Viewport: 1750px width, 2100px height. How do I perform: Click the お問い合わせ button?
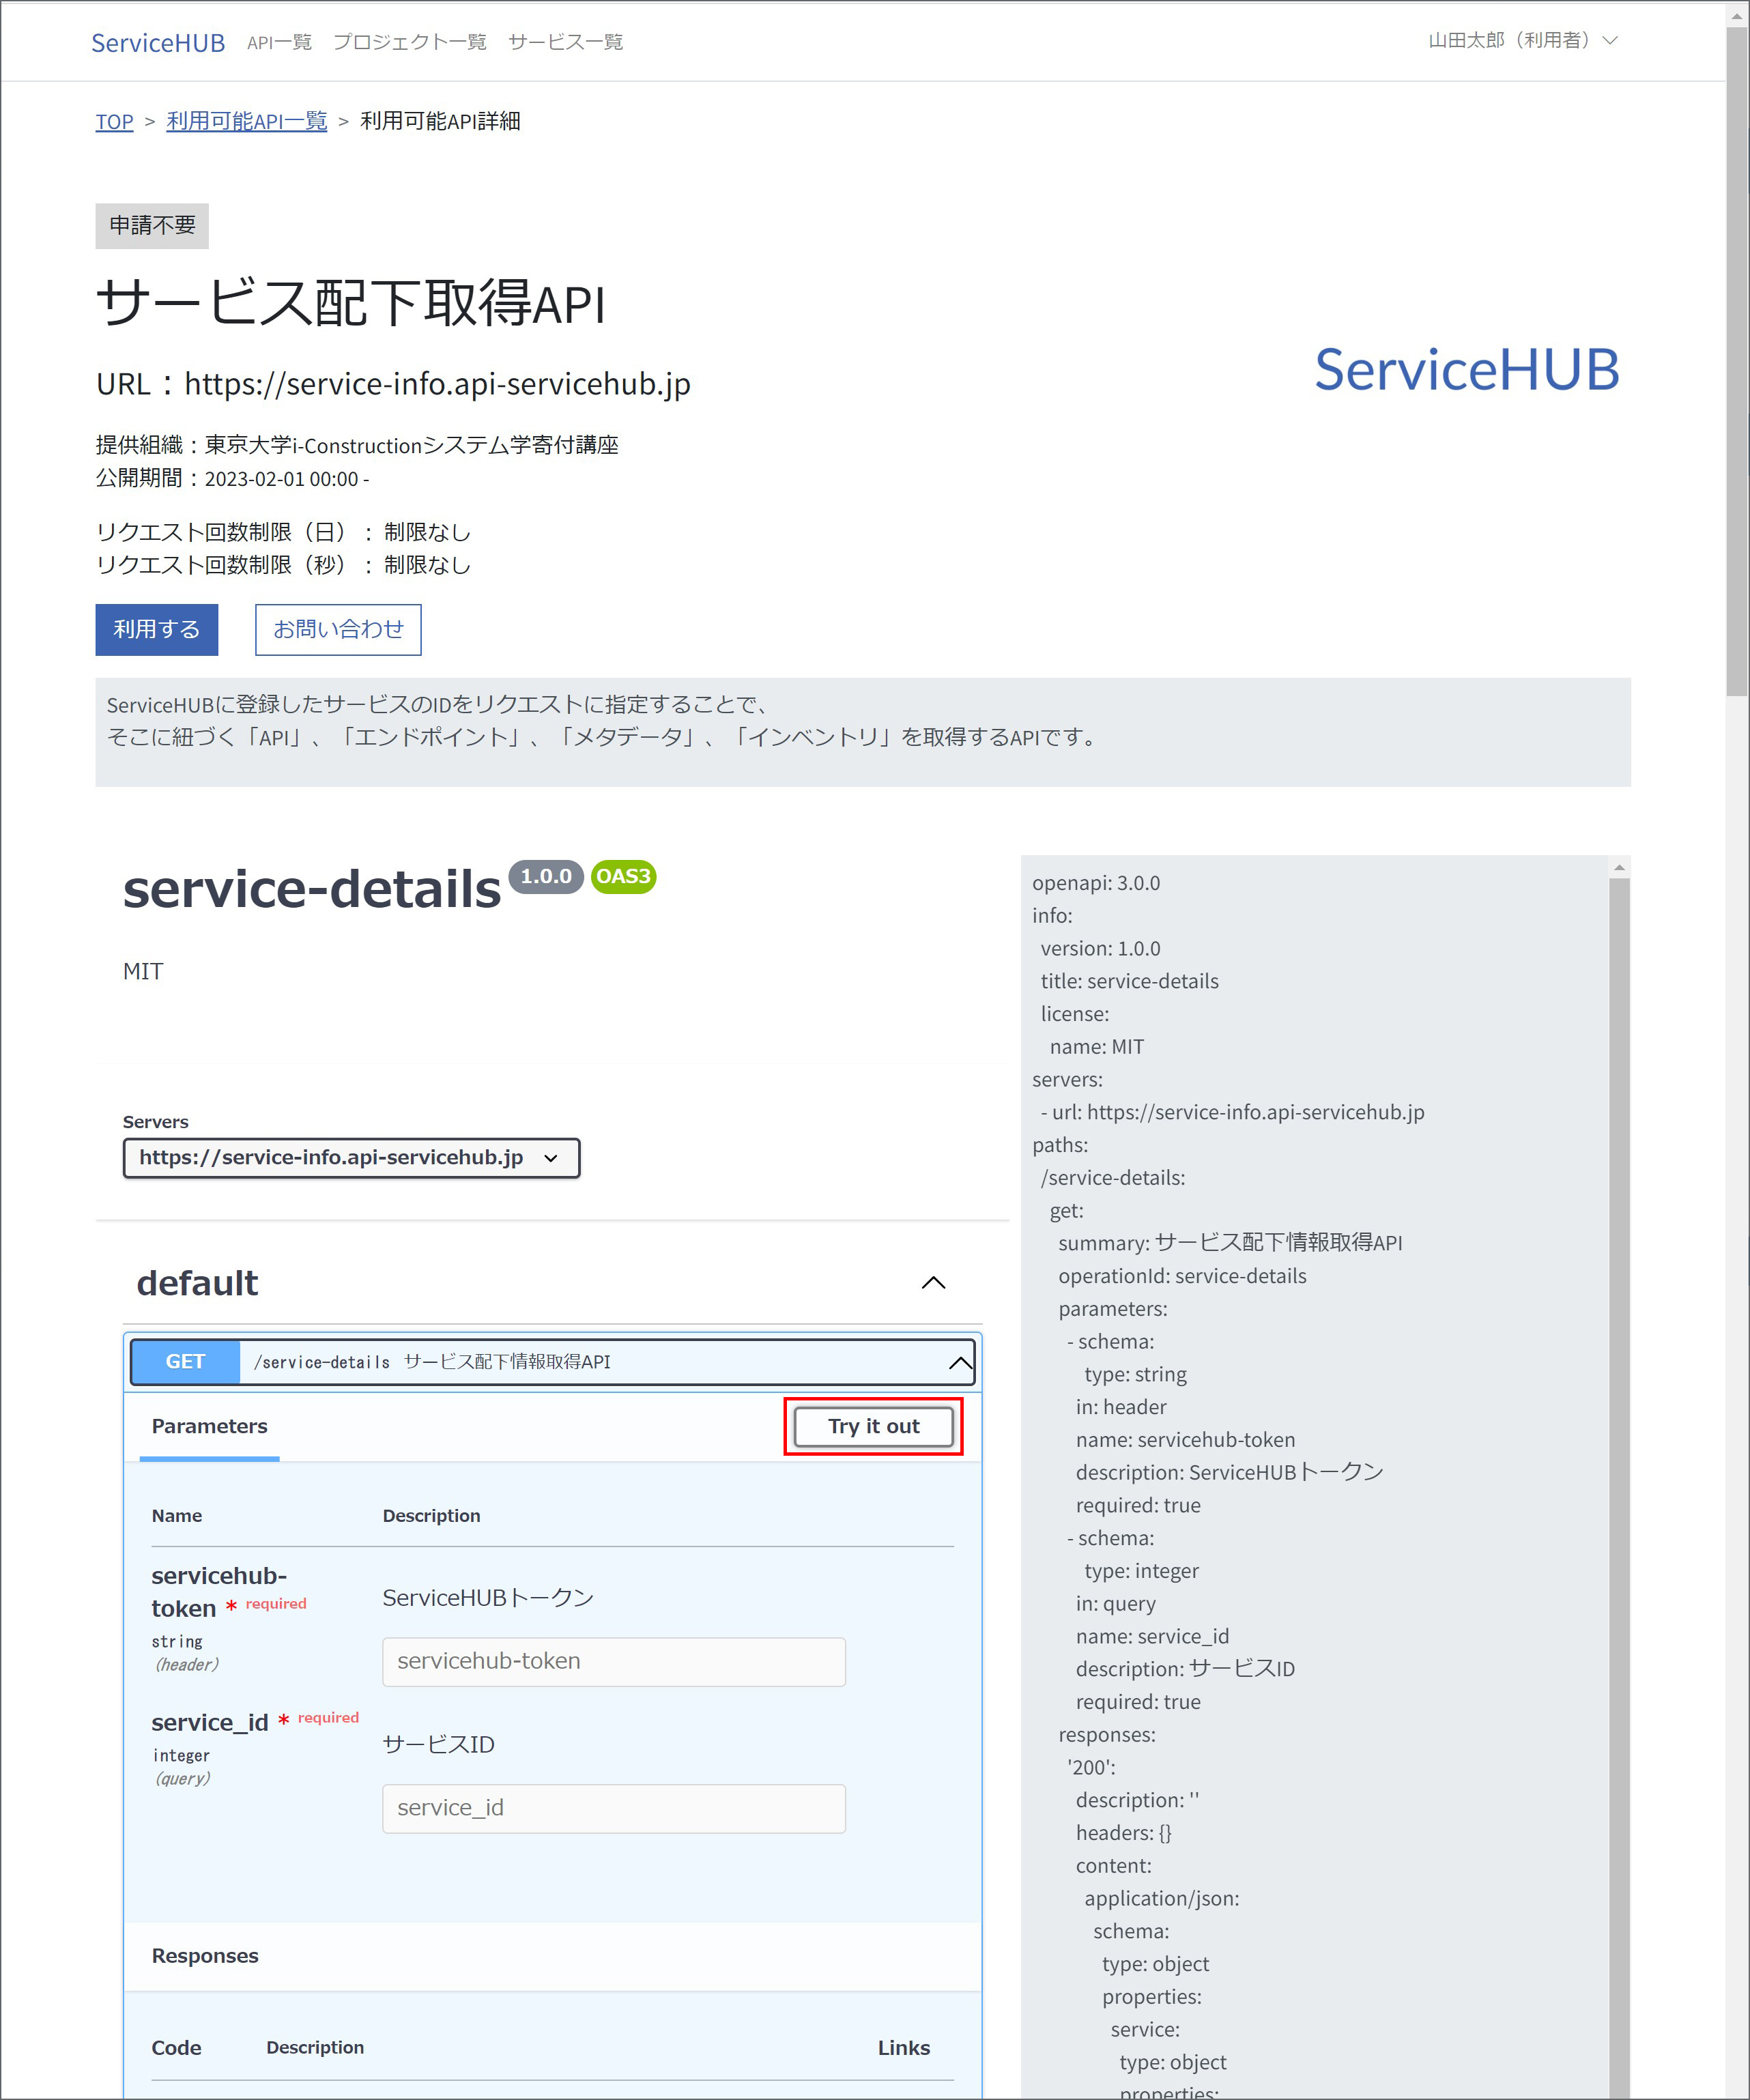pos(338,629)
